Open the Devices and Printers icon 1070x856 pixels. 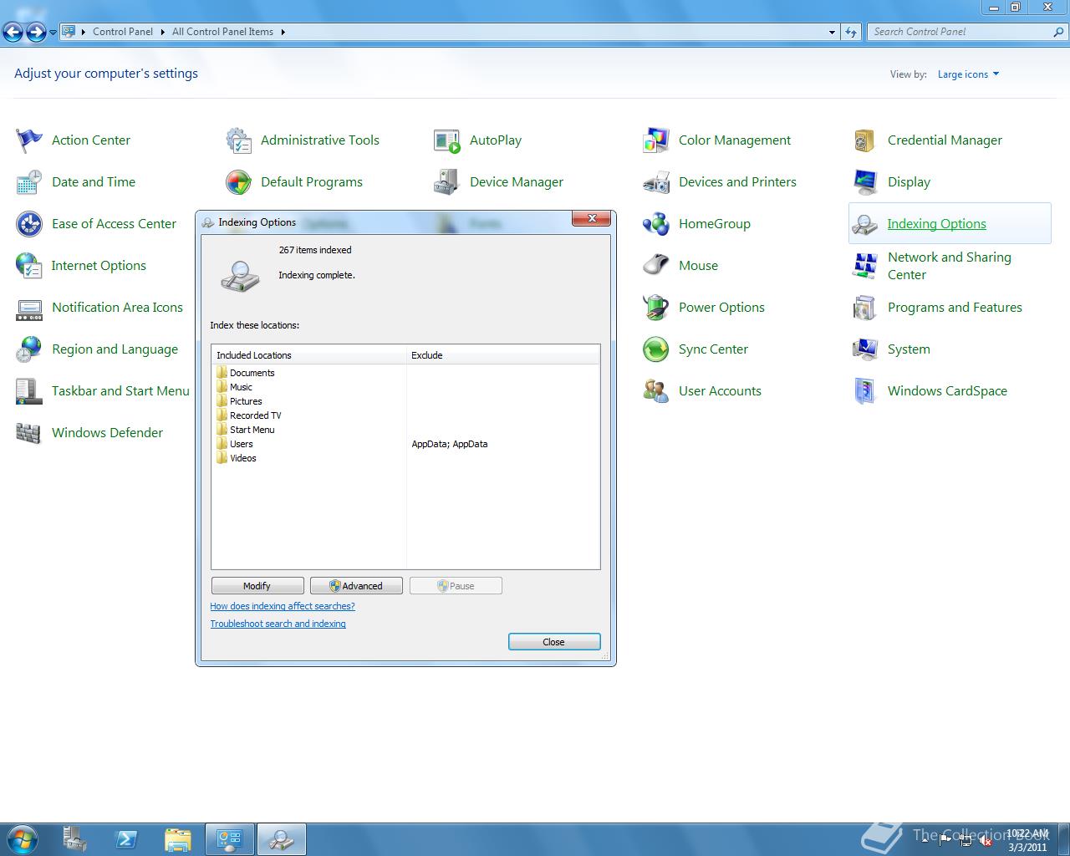click(x=656, y=182)
